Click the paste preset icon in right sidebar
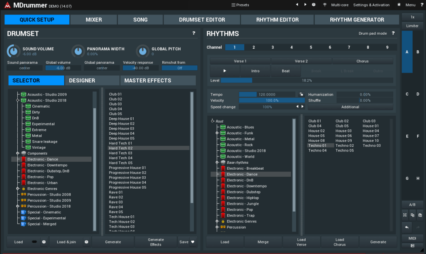 pyautogui.click(x=420, y=215)
